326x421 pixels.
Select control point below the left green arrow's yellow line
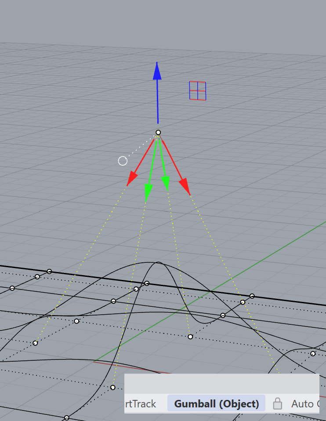click(x=113, y=387)
